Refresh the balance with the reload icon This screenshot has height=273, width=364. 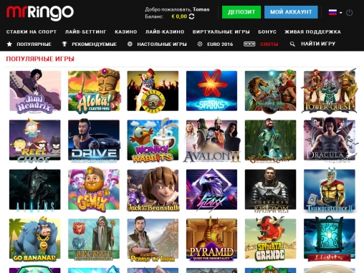click(x=191, y=16)
